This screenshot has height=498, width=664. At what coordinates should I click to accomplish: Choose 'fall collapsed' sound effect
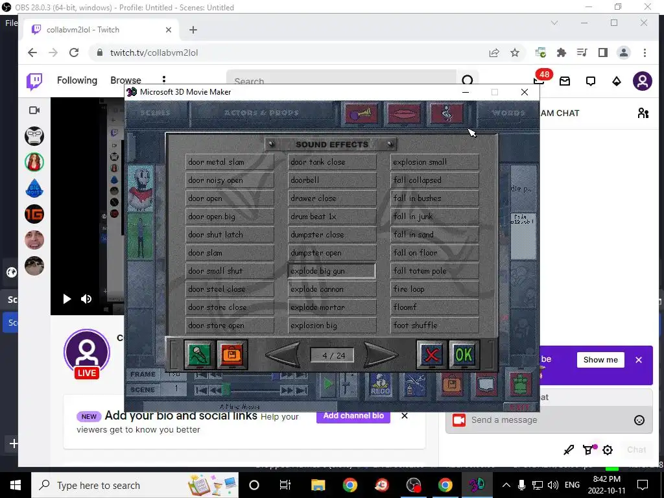434,180
